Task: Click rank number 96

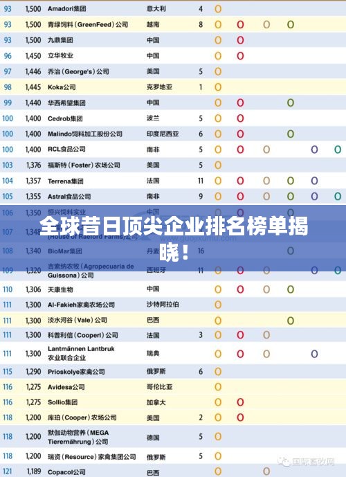Action: tap(8, 56)
